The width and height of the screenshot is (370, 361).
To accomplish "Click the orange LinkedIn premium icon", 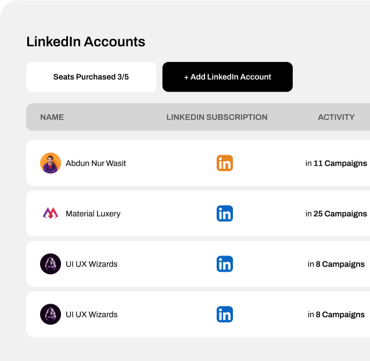I will (x=225, y=163).
